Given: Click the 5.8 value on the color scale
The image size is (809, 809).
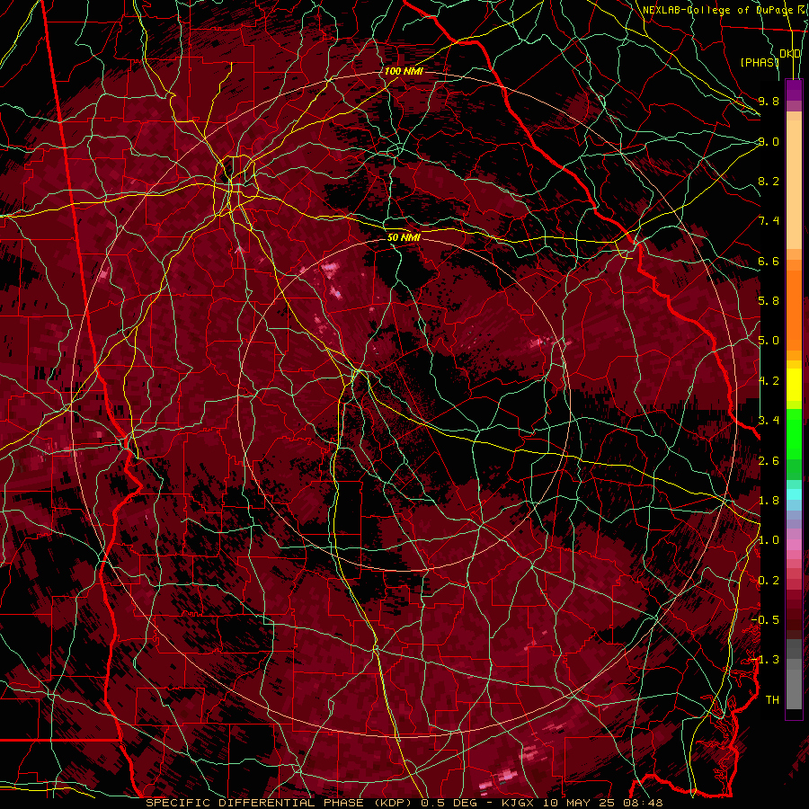Looking at the screenshot, I should coord(769,301).
